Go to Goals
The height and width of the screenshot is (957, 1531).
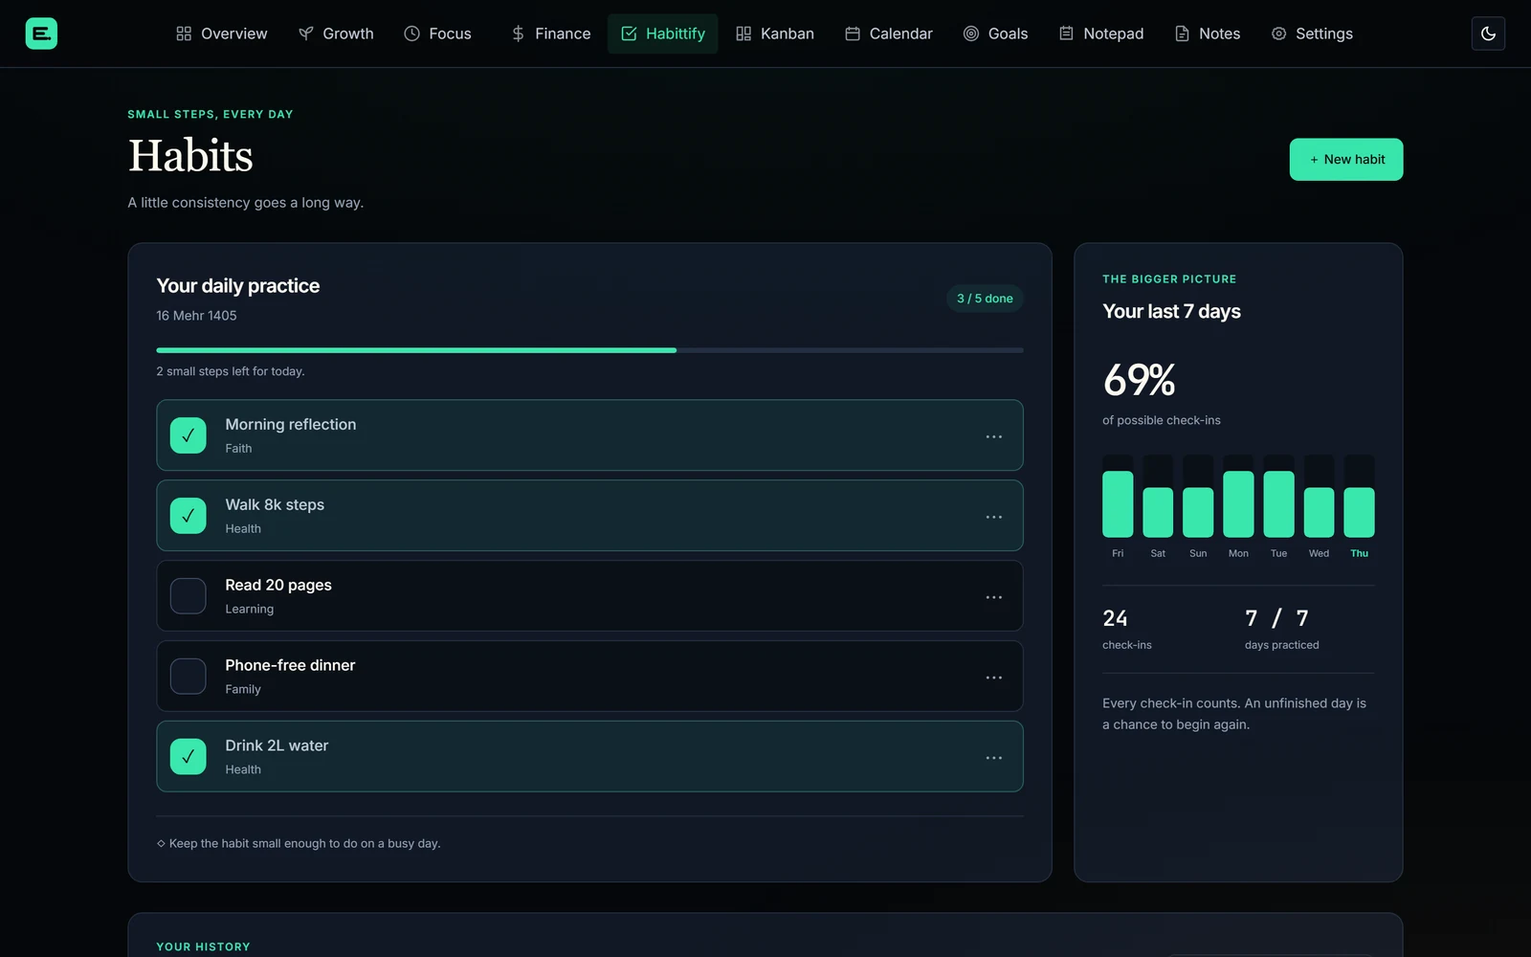[995, 33]
